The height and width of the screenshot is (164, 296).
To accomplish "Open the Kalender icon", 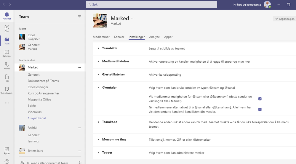I will click(x=7, y=53).
